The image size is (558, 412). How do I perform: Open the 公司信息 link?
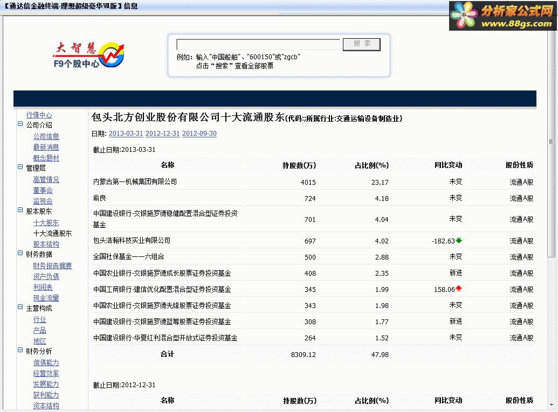[x=46, y=136]
